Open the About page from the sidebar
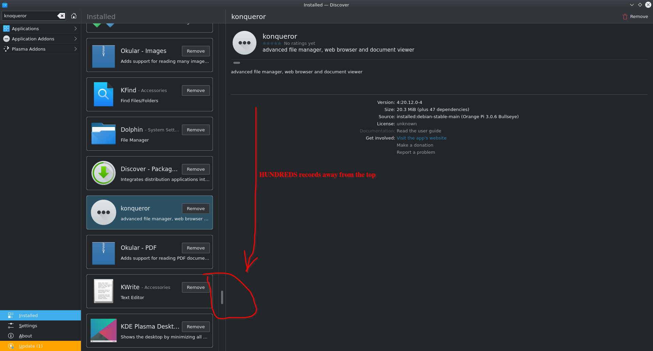Screen dimensions: 653x351 [x=26, y=335]
